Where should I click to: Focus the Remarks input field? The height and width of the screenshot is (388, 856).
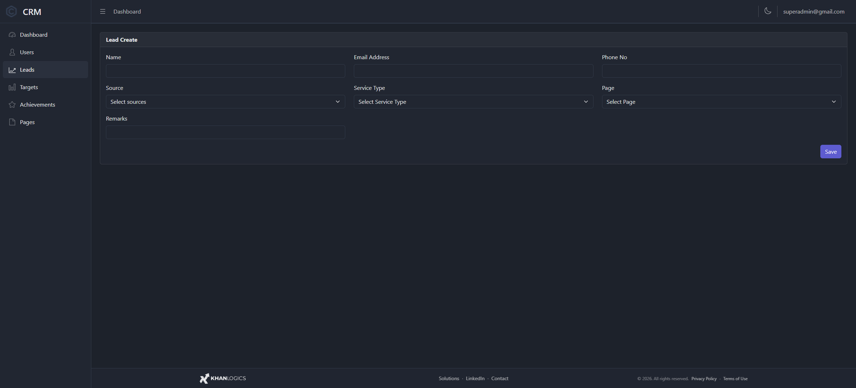click(225, 132)
